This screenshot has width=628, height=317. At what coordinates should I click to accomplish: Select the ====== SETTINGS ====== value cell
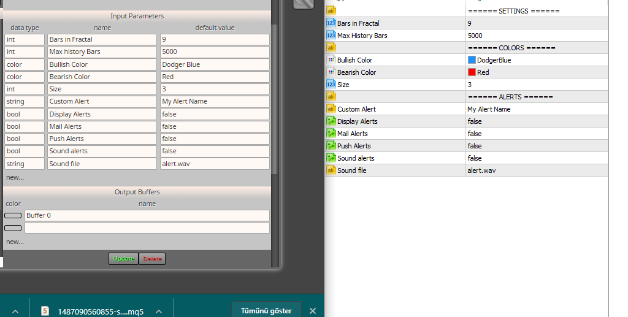[x=537, y=11]
